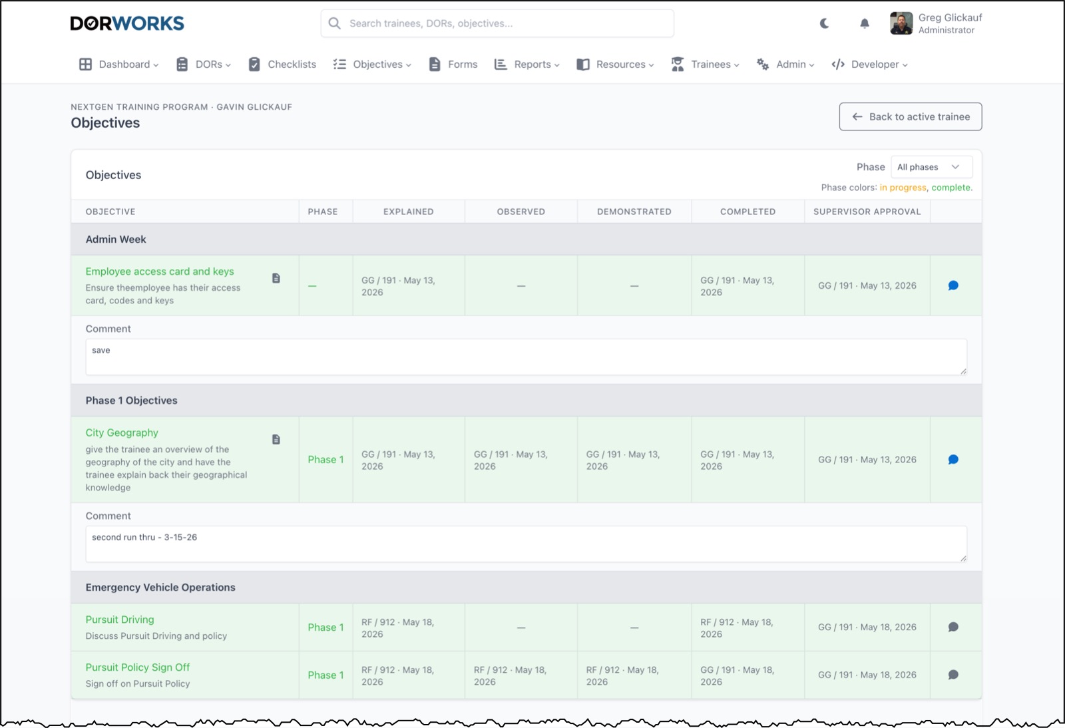Open the Forms page

[453, 65]
